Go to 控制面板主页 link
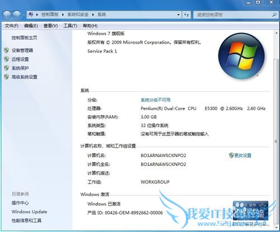The height and width of the screenshot is (232, 280). (25, 38)
